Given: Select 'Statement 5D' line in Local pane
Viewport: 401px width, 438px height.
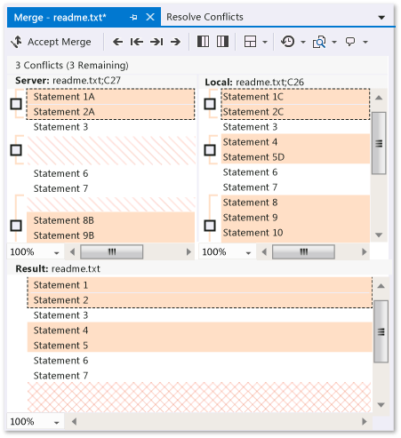Looking at the screenshot, I should point(295,157).
